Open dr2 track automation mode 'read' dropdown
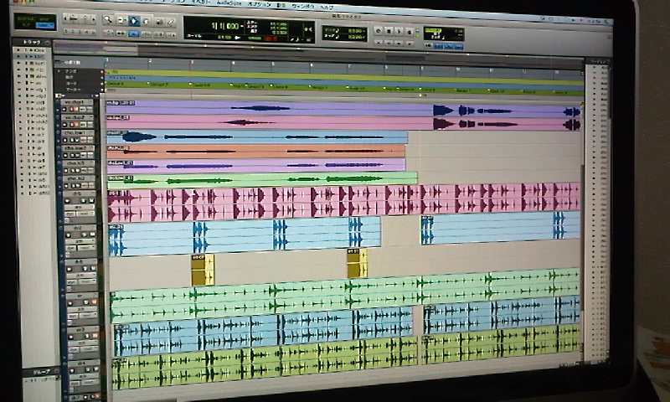This screenshot has height=402, width=670. pos(87,248)
